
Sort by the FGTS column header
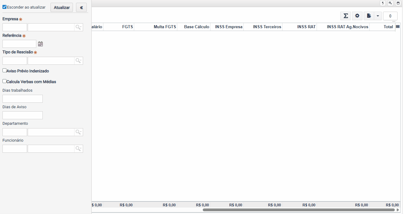[118, 27]
